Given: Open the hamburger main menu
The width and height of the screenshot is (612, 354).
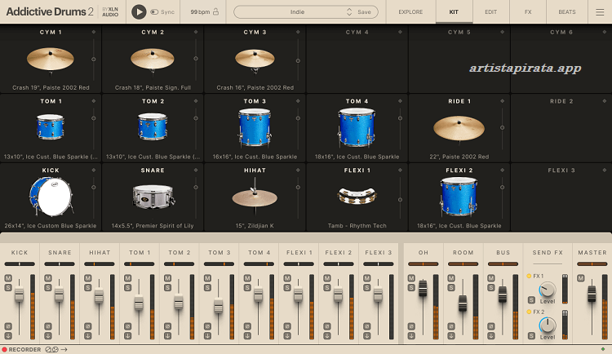Looking at the screenshot, I should coord(600,12).
